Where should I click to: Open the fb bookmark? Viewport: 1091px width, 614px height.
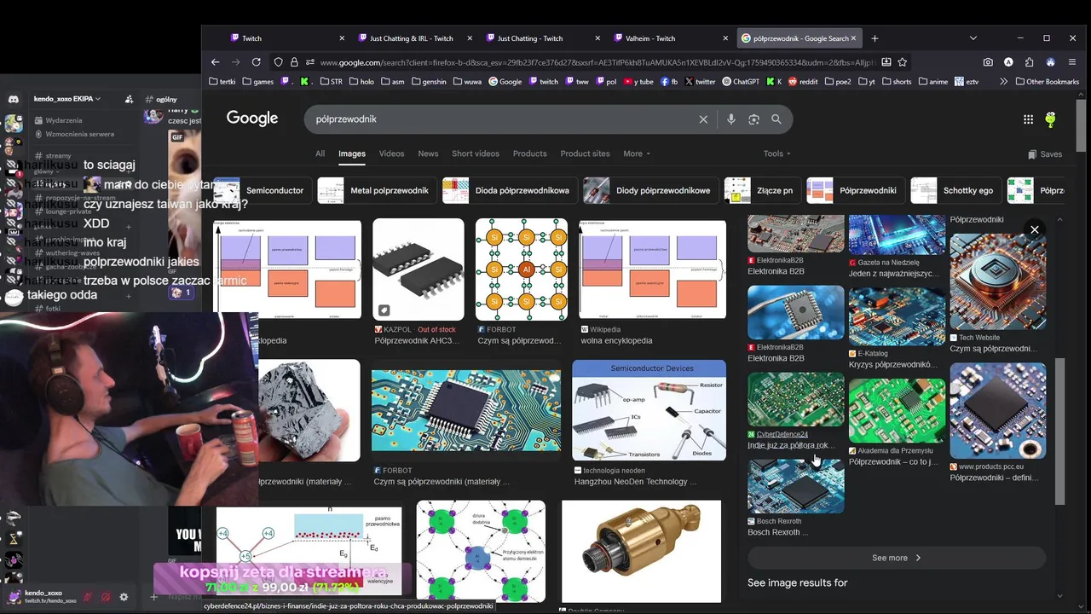coord(669,82)
